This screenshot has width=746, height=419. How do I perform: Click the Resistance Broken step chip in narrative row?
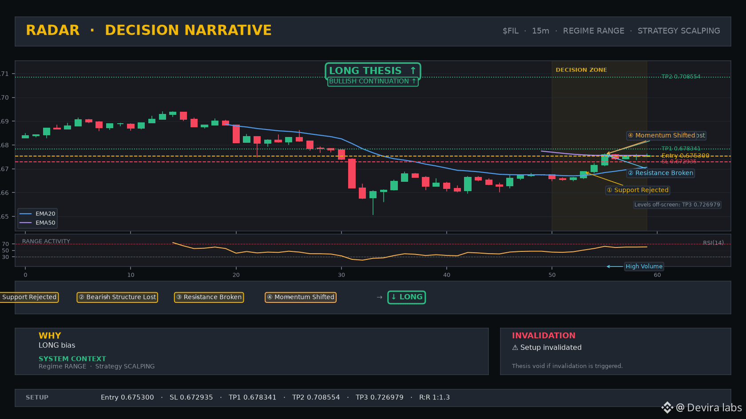coord(209,297)
